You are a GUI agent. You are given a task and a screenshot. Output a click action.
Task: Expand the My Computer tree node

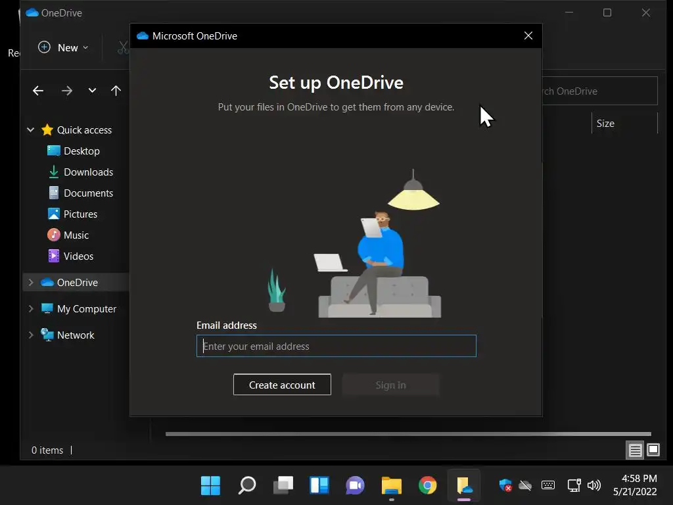pyautogui.click(x=30, y=309)
